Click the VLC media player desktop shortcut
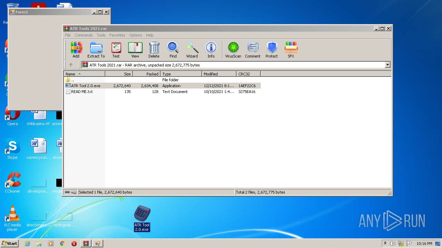Image resolution: width=442 pixels, height=248 pixels. tap(12, 218)
